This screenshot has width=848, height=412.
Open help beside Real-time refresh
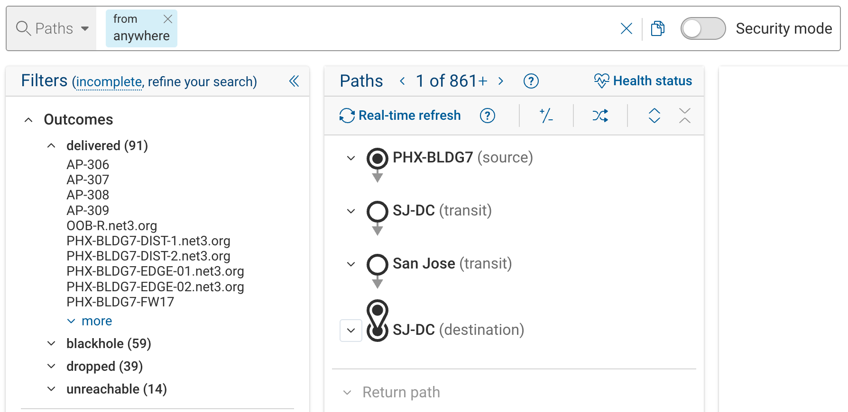point(487,116)
